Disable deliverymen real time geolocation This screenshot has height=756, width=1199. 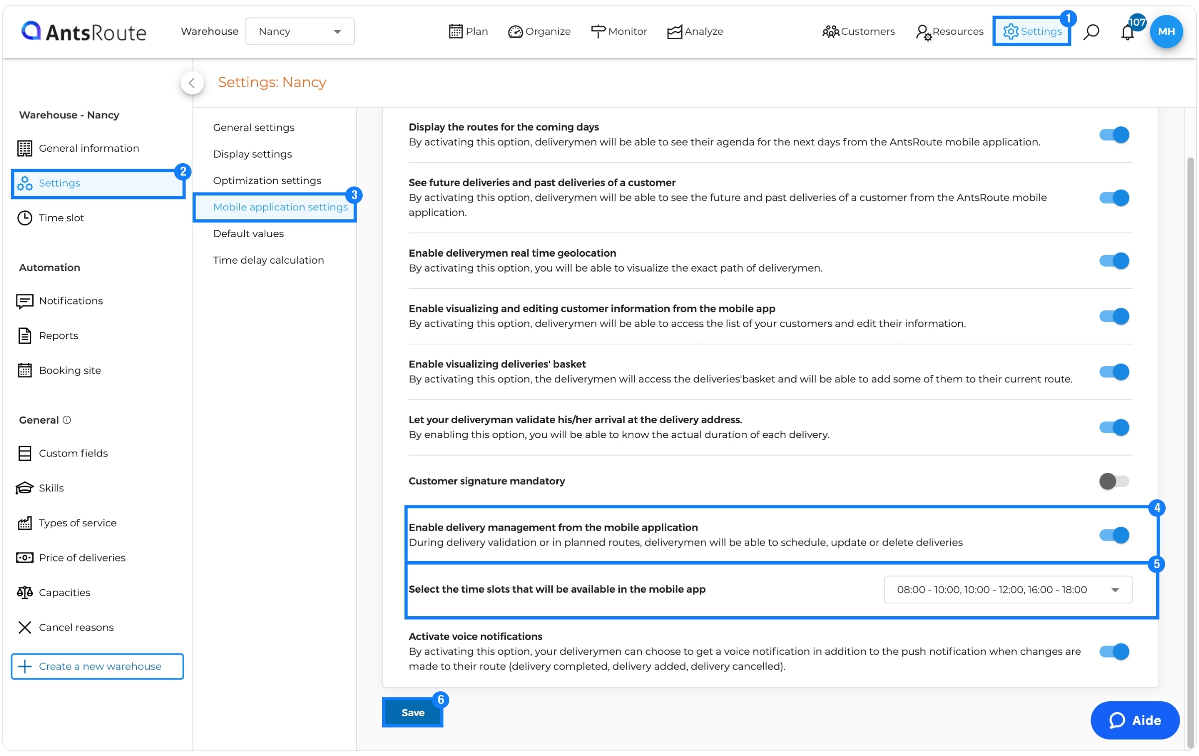[x=1114, y=261]
